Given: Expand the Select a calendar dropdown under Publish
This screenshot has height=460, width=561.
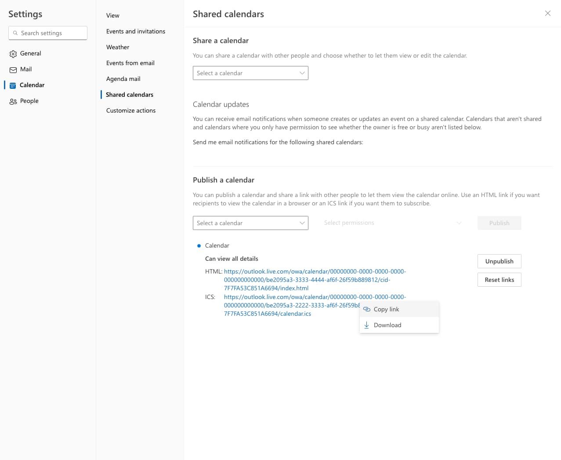Looking at the screenshot, I should click(x=250, y=223).
